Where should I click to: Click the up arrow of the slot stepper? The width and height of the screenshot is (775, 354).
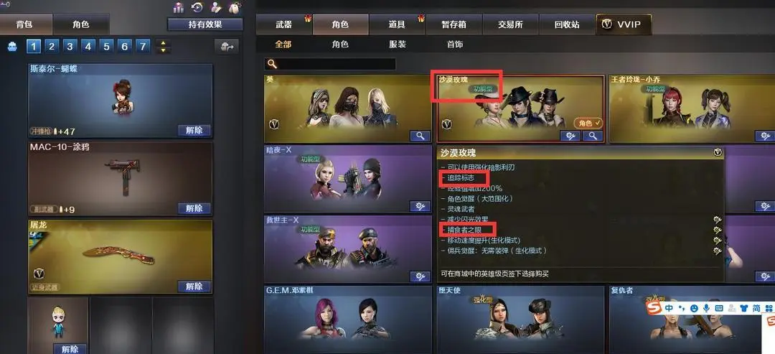[163, 42]
